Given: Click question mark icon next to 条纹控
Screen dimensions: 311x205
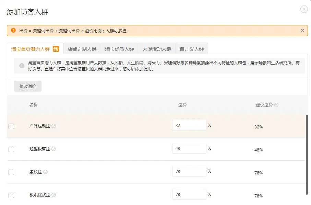Looking at the screenshot, I should coord(46,172).
